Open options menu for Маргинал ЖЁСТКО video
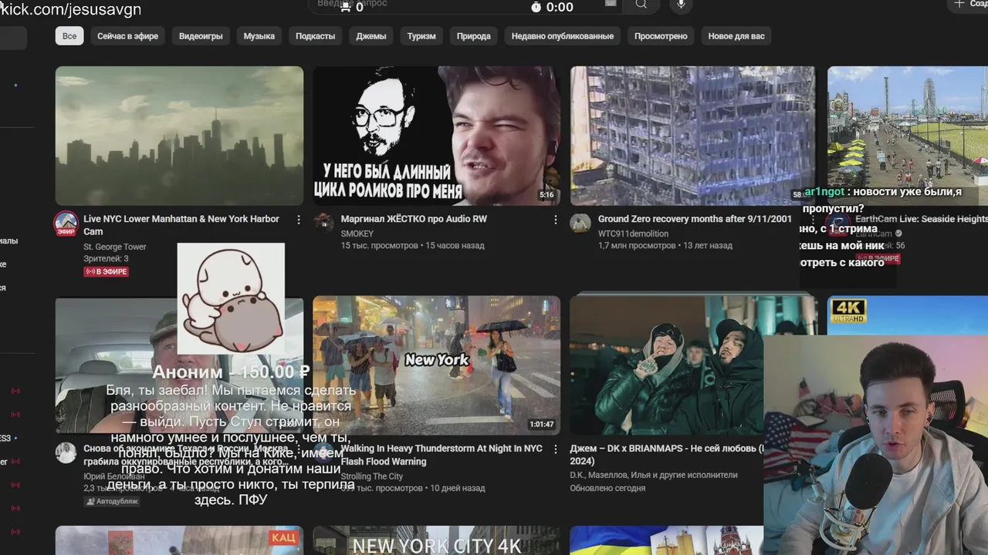The image size is (988, 555). coord(555,220)
